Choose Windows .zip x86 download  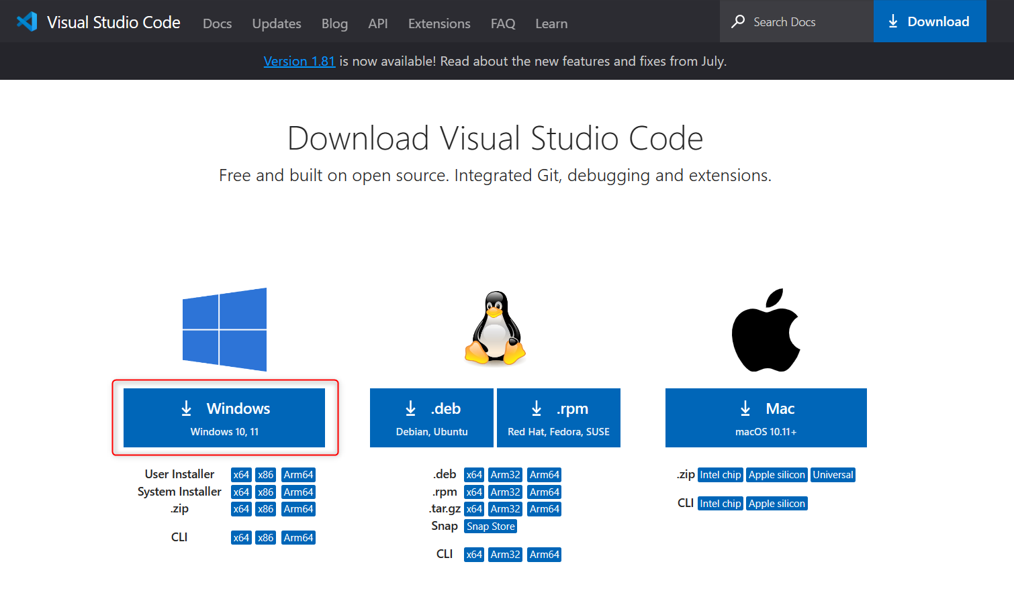click(266, 509)
